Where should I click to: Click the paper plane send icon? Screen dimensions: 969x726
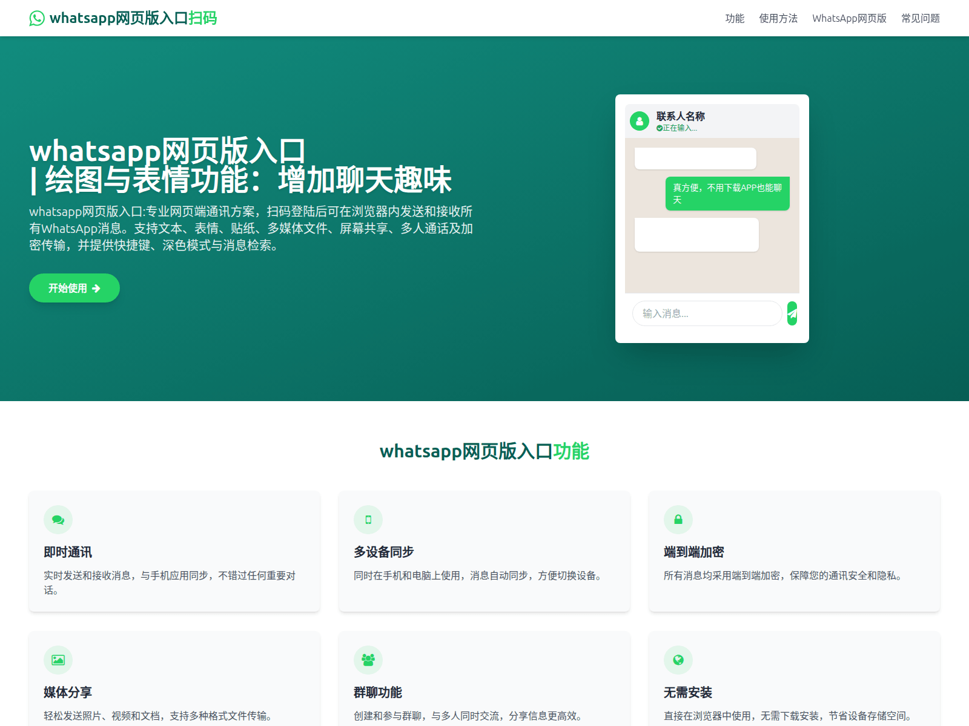[792, 313]
